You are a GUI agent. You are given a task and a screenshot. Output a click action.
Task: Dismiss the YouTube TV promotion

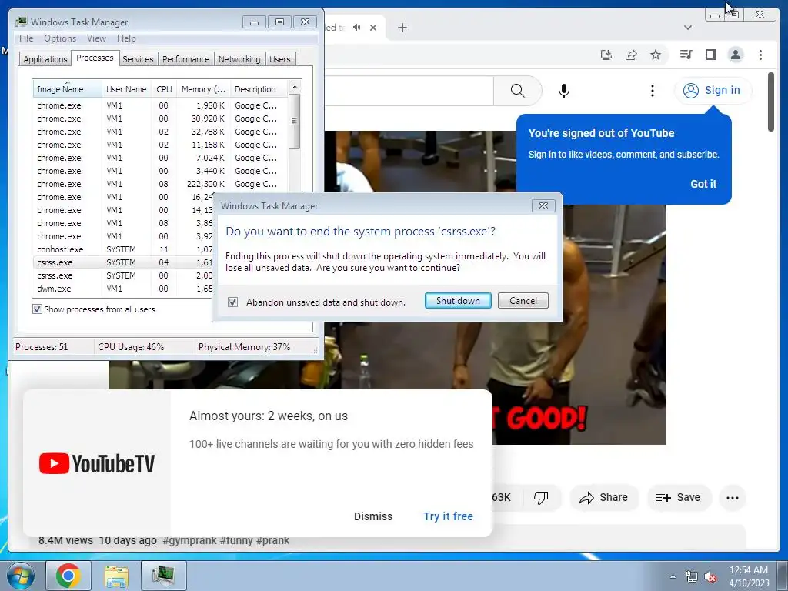click(x=373, y=516)
